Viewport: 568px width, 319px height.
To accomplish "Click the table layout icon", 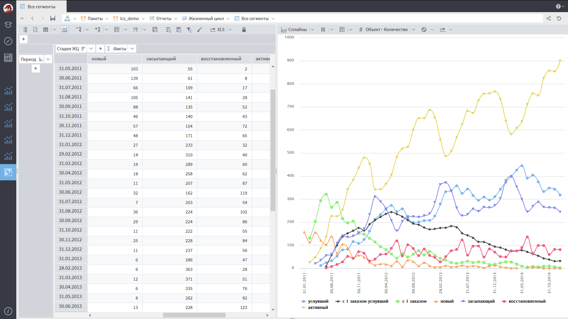I will coord(46,30).
